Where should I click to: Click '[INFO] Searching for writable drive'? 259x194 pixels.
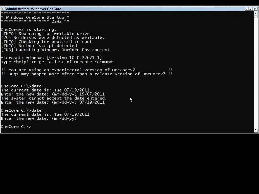[45, 34]
